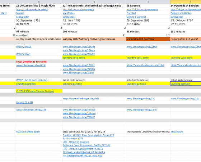Select column header E
This screenshot has height=162, width=201.
coord(148,2)
